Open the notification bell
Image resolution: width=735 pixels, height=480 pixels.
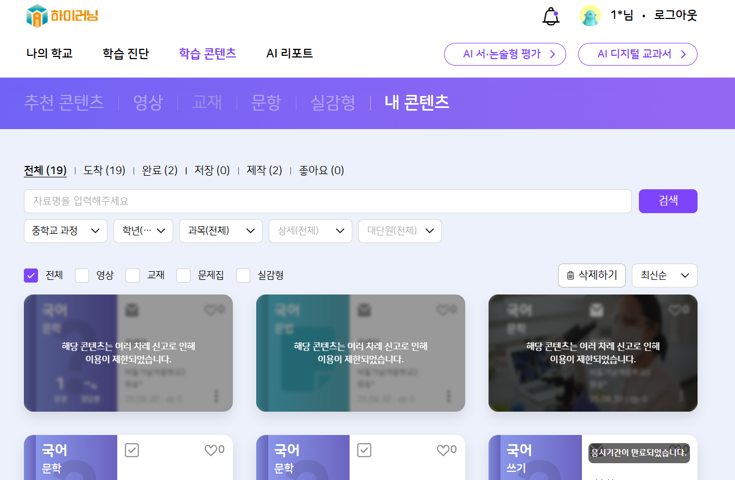click(551, 16)
